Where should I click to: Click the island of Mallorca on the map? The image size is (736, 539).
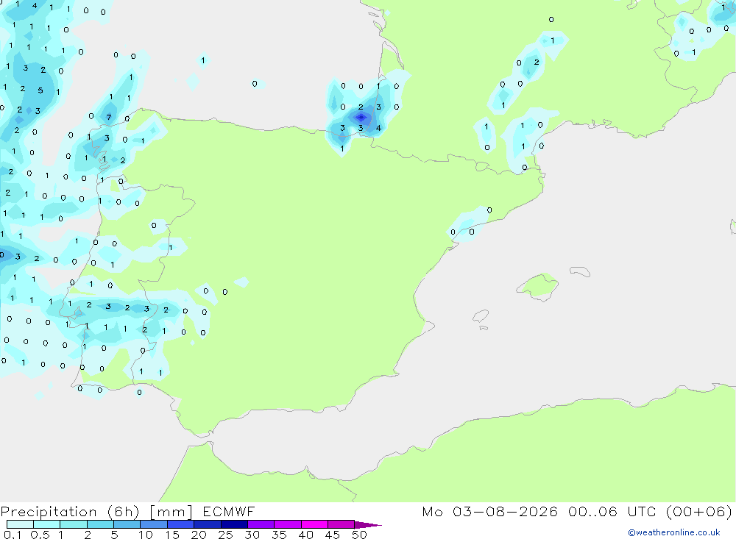[538, 286]
